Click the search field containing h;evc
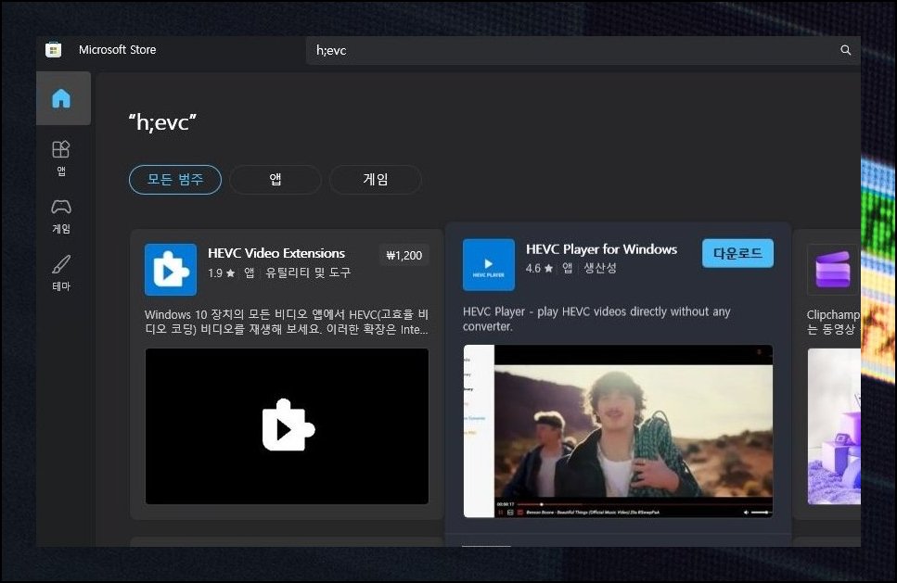Viewport: 897px width, 583px height. point(583,50)
